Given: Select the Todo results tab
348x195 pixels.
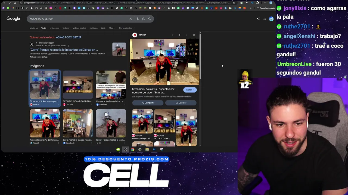Looking at the screenshot, I should [43, 28].
